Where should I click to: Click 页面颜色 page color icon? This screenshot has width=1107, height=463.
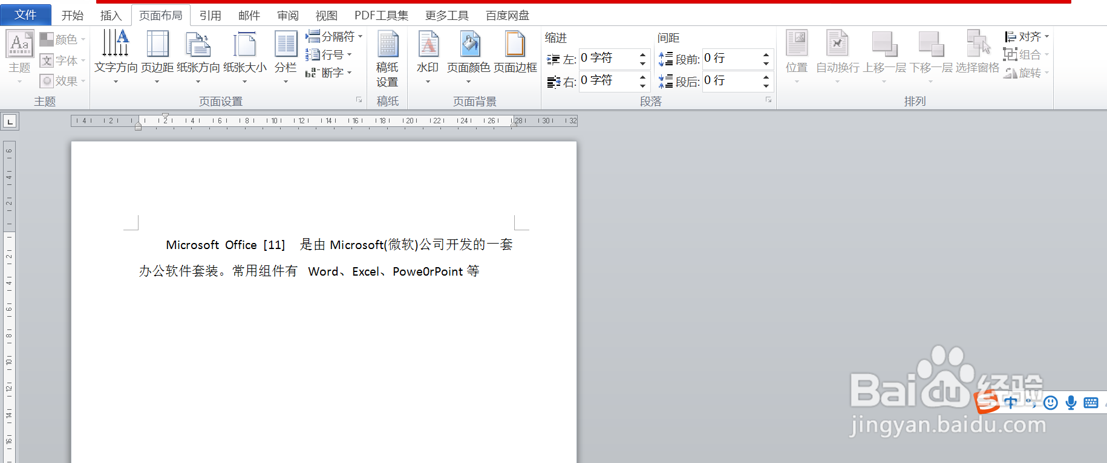click(469, 44)
